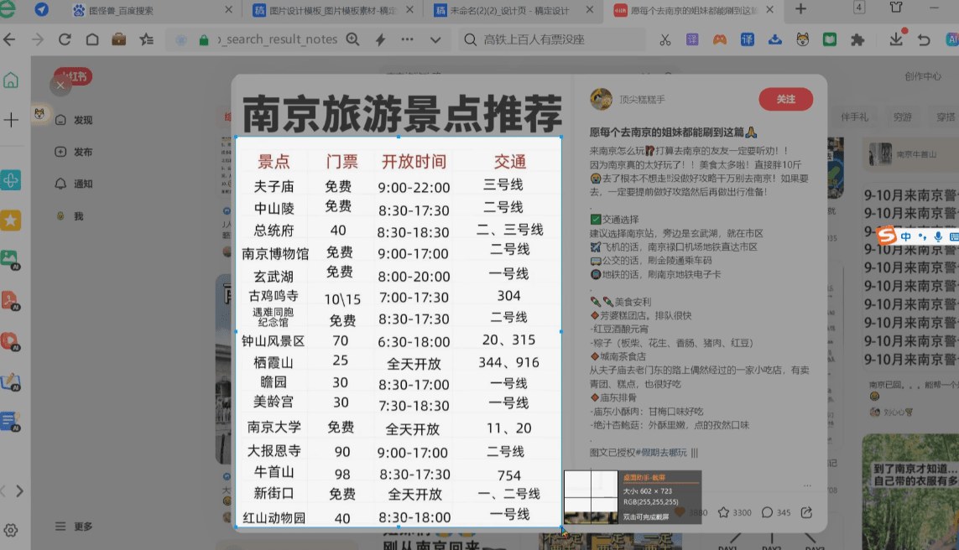Expand the 更多 menu at bottom left
This screenshot has width=959, height=550.
75,527
